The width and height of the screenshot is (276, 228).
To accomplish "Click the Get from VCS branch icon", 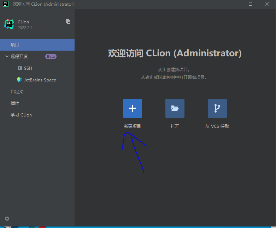I will click(x=217, y=108).
